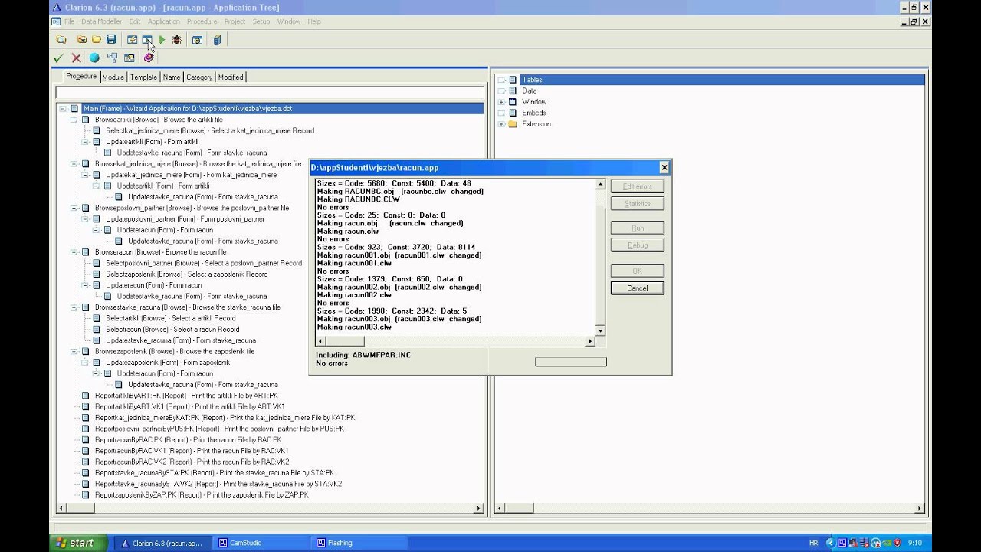Click the icon beside the Embeds node
Viewport: 981px width, 552px height.
point(513,113)
